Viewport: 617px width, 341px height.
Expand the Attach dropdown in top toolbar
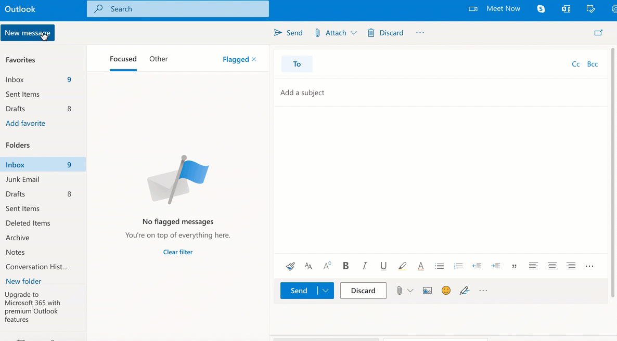click(x=354, y=33)
